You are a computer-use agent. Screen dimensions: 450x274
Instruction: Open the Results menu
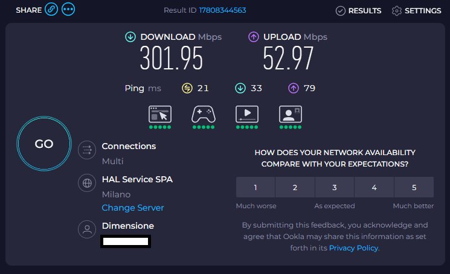point(359,10)
